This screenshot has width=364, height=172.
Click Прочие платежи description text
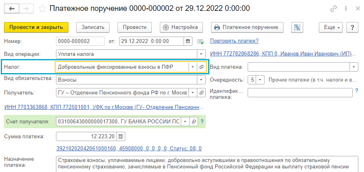pyautogui.click(x=312, y=80)
